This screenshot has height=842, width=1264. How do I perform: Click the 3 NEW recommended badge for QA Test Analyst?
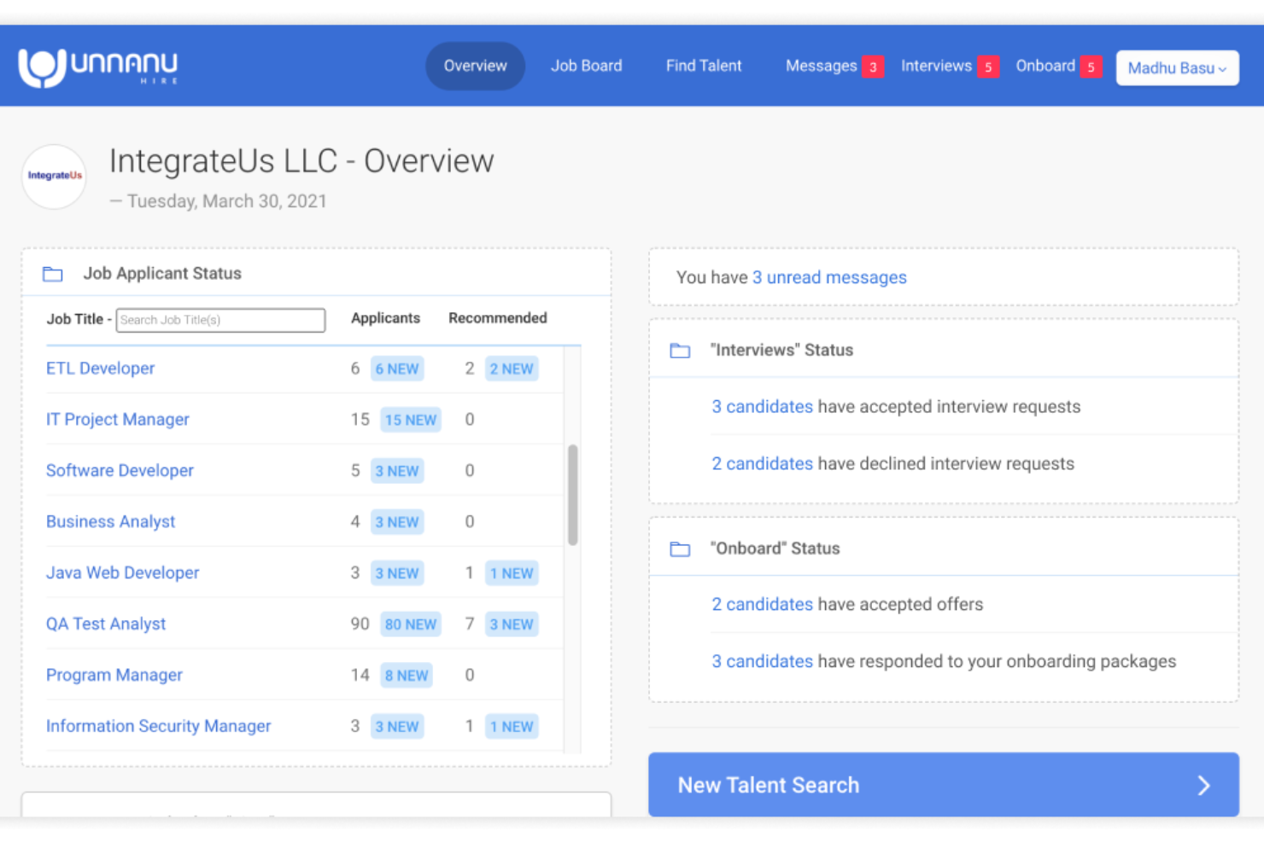512,625
